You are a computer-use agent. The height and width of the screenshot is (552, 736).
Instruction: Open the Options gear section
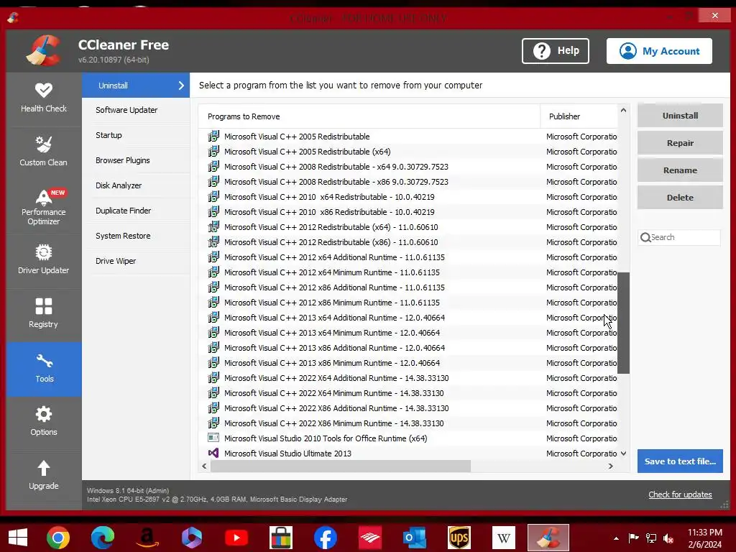[44, 423]
